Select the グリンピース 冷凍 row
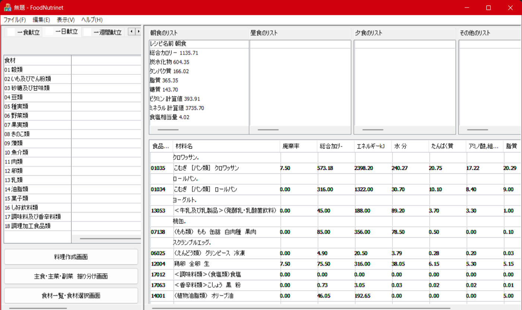The width and height of the screenshot is (522, 310). pos(335,253)
